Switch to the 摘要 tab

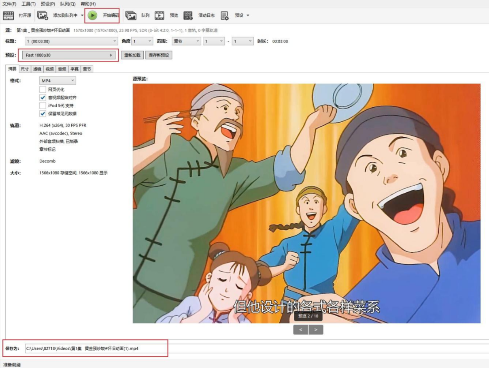(x=13, y=69)
